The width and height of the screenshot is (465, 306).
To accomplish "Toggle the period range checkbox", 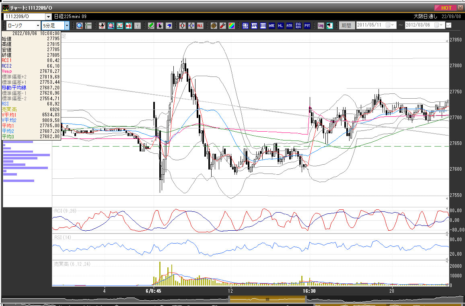I will point(449,25).
